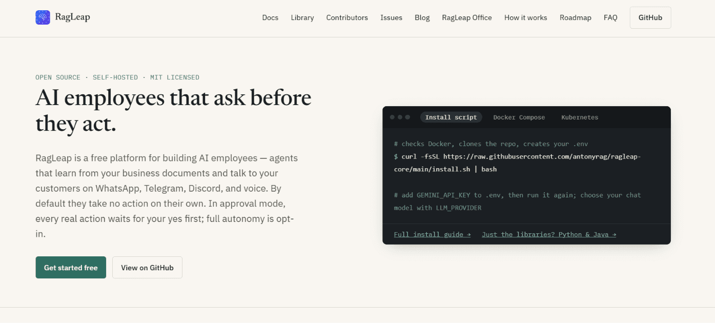Click the GitHub button in header
Viewport: 715px width, 323px height.
[650, 17]
